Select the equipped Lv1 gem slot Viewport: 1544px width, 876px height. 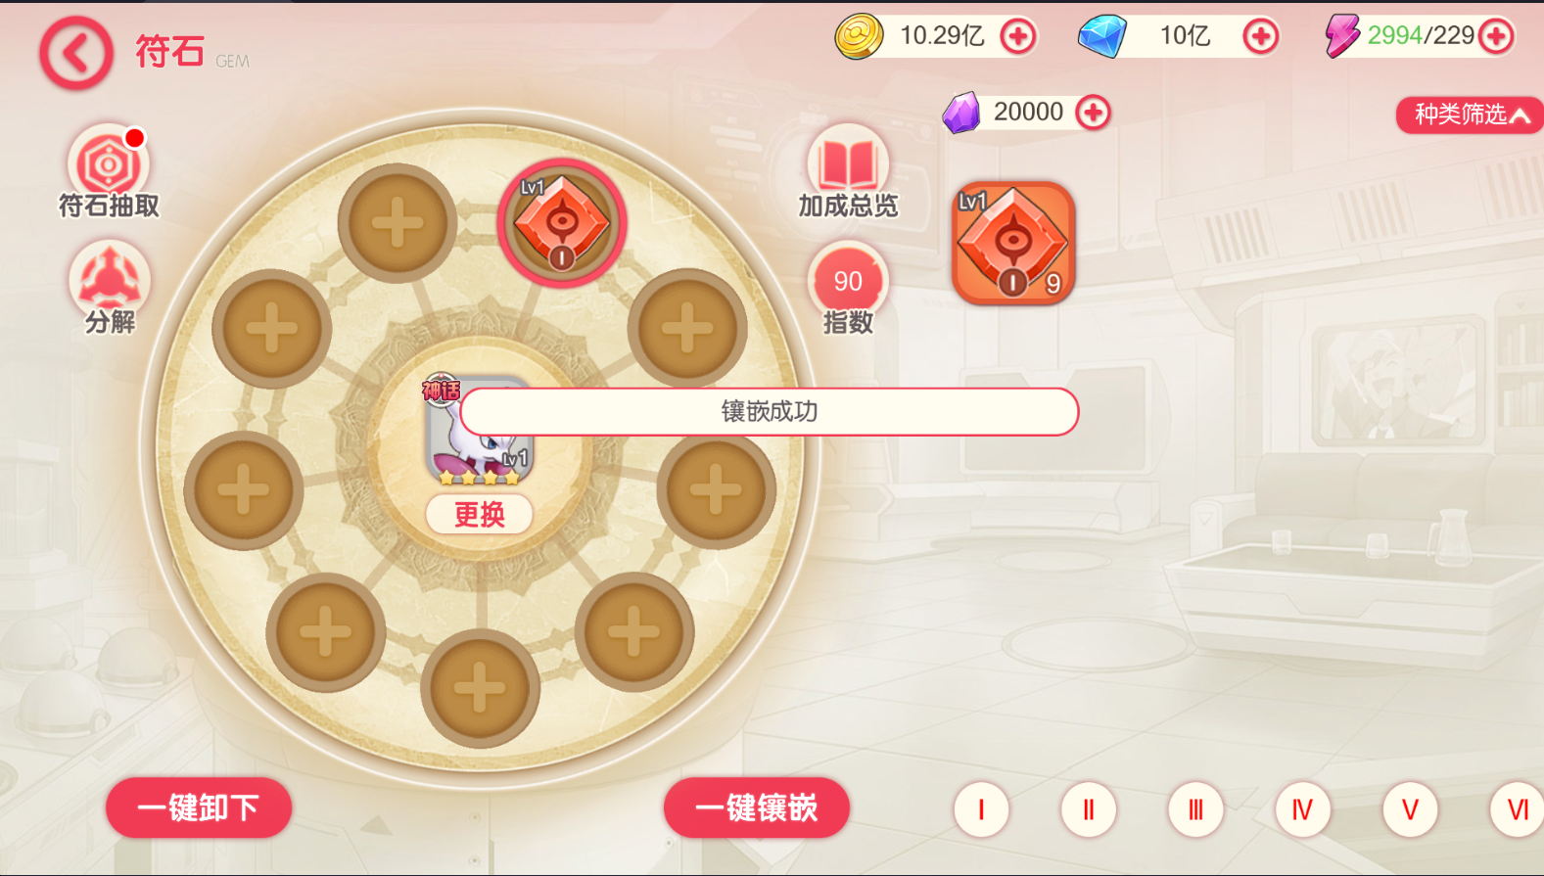[x=561, y=222]
